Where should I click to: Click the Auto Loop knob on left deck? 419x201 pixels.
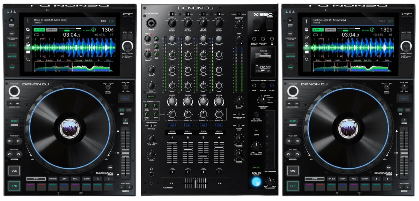[14, 91]
